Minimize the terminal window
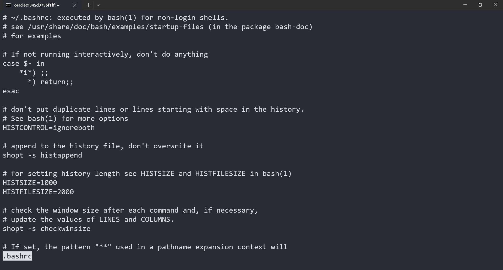 pos(465,5)
